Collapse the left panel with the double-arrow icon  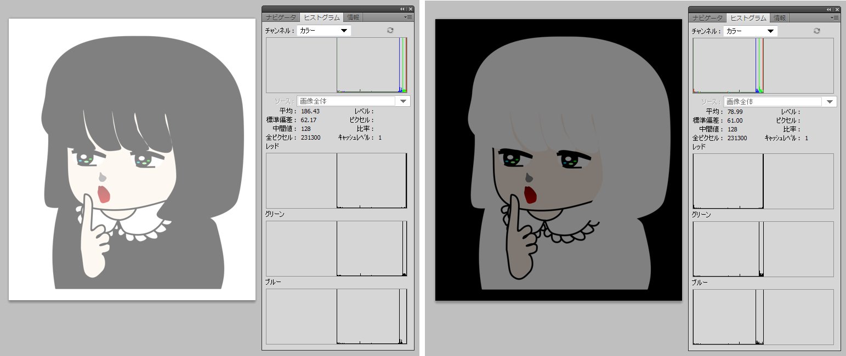pyautogui.click(x=402, y=9)
